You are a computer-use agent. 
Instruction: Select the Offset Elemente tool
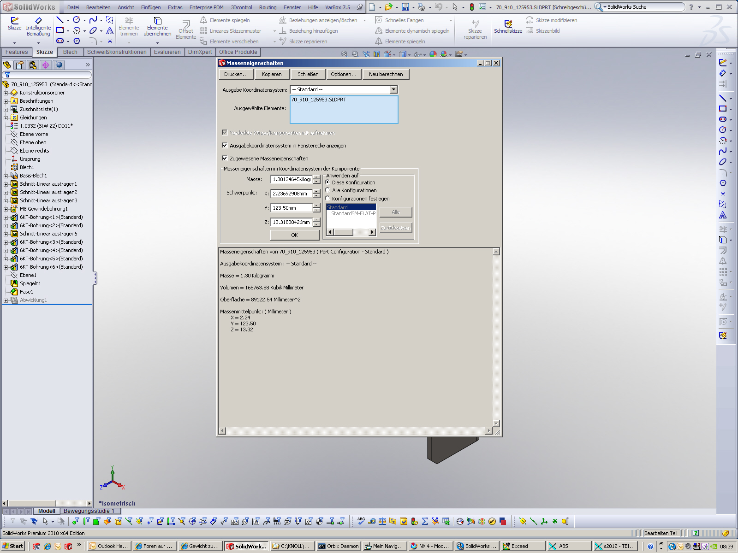[186, 30]
